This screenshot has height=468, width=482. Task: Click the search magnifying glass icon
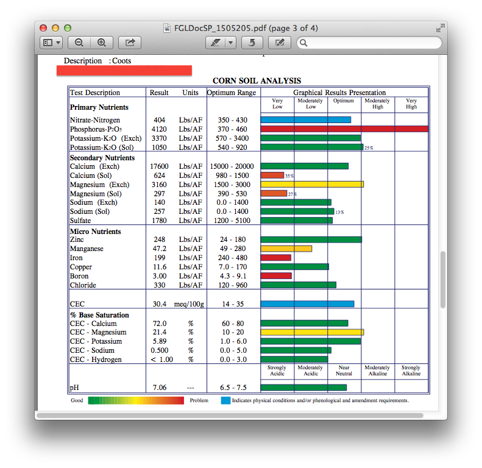(x=303, y=43)
